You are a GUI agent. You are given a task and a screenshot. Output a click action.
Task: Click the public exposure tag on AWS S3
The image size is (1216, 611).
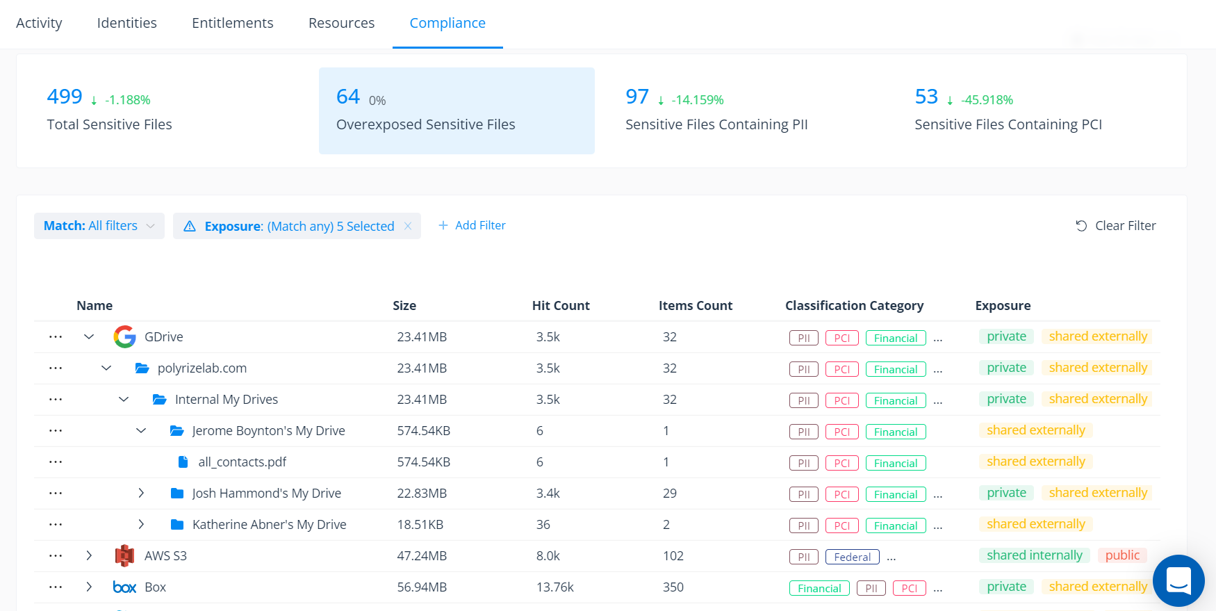point(1121,555)
